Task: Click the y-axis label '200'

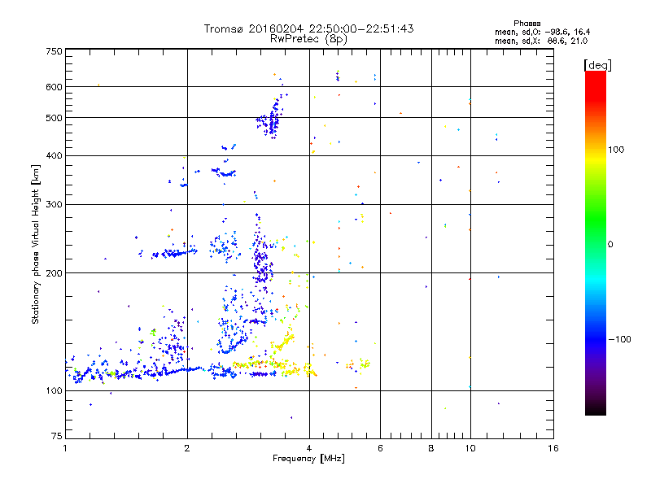Action: (54, 273)
